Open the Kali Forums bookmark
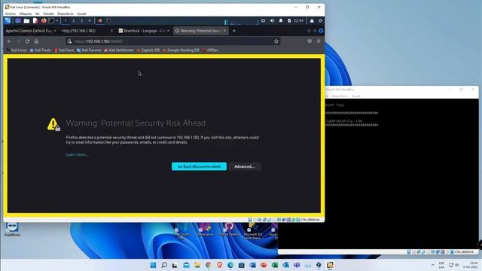The height and width of the screenshot is (271, 482). coord(89,50)
